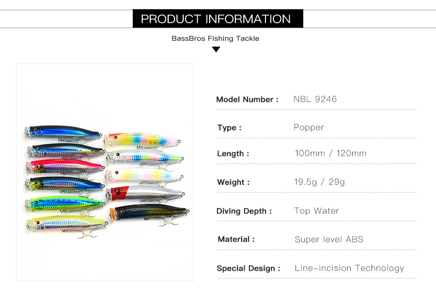436x296 pixels.
Task: Select the 100mm / 120mm length value
Action: [x=330, y=153]
